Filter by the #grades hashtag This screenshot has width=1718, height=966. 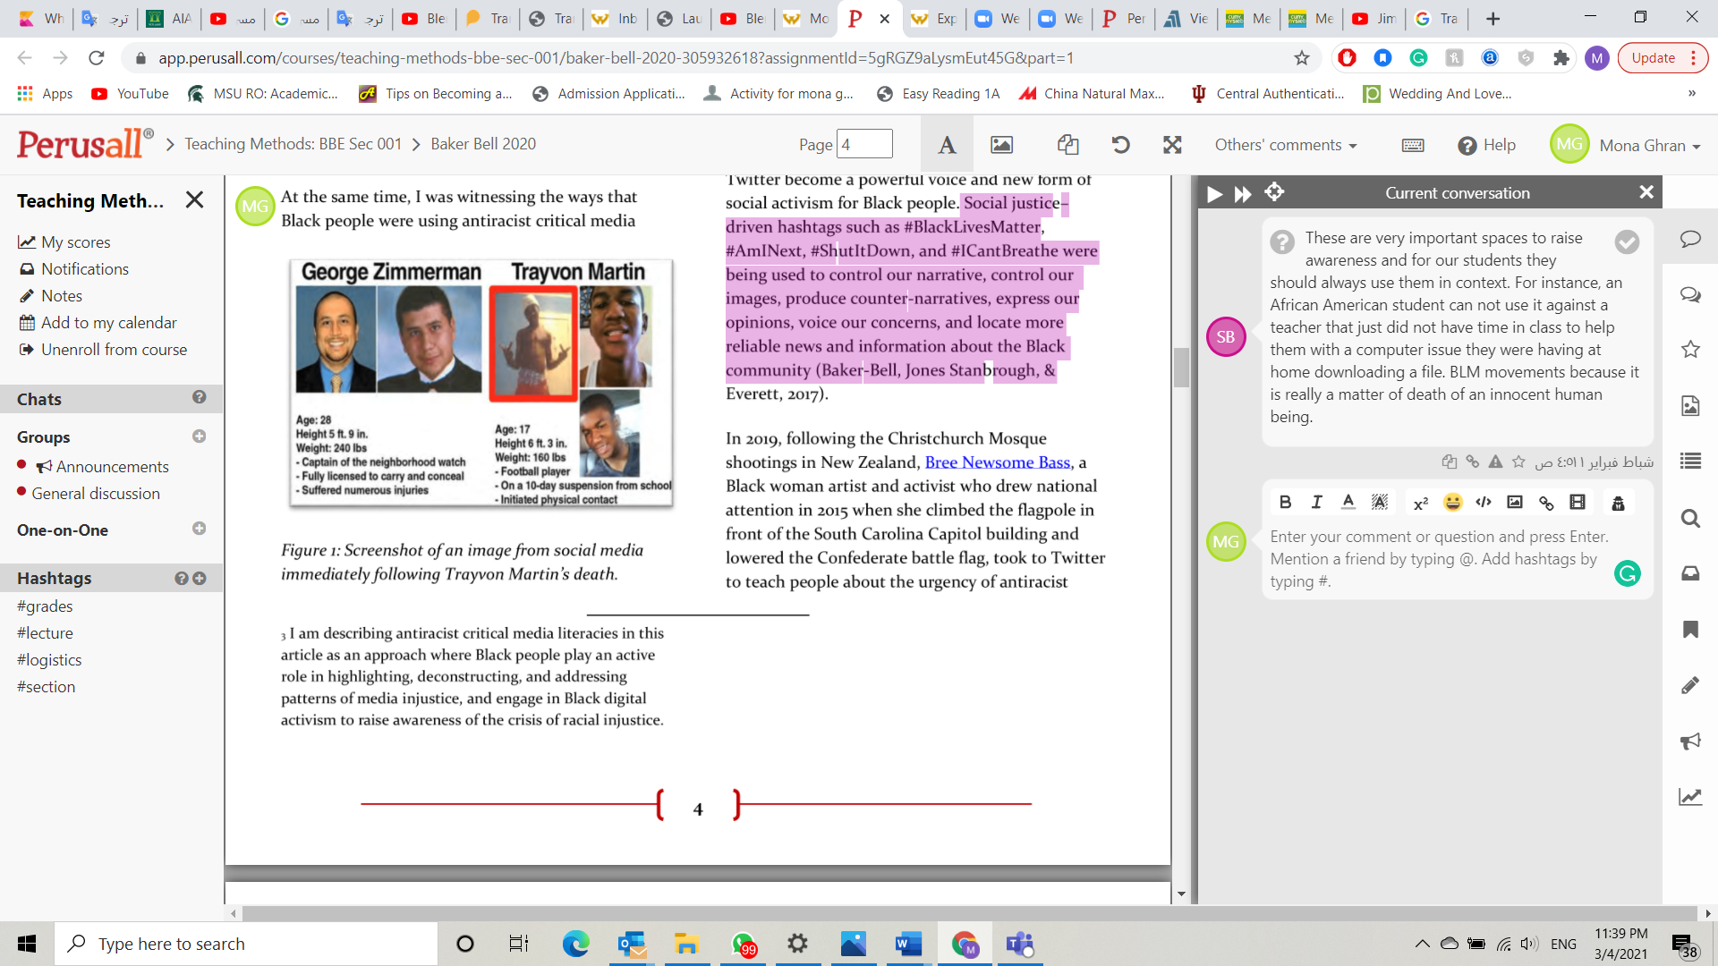[45, 606]
